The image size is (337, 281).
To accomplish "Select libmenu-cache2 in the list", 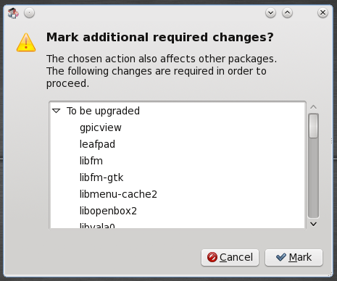I will 118,194.
